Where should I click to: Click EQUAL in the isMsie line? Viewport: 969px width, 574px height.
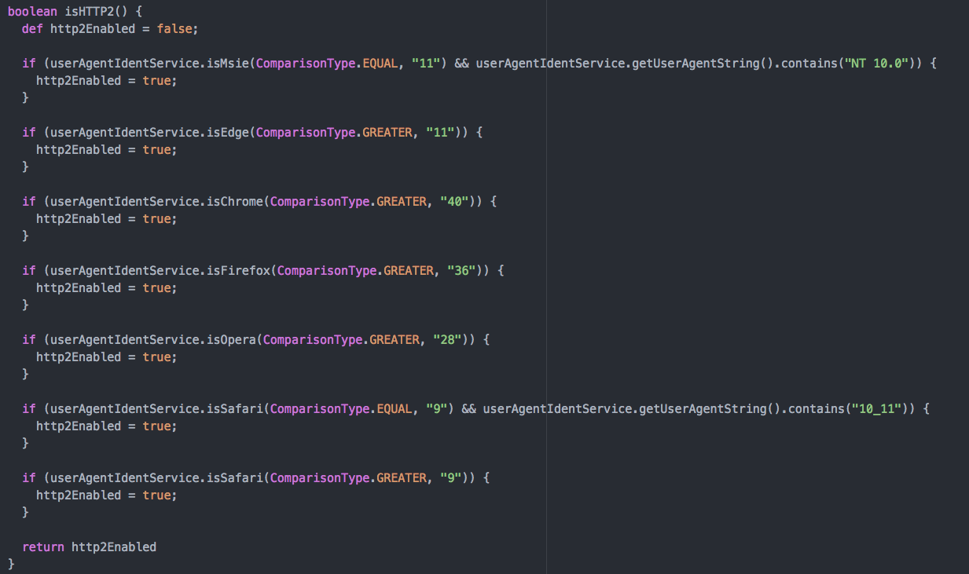point(380,64)
